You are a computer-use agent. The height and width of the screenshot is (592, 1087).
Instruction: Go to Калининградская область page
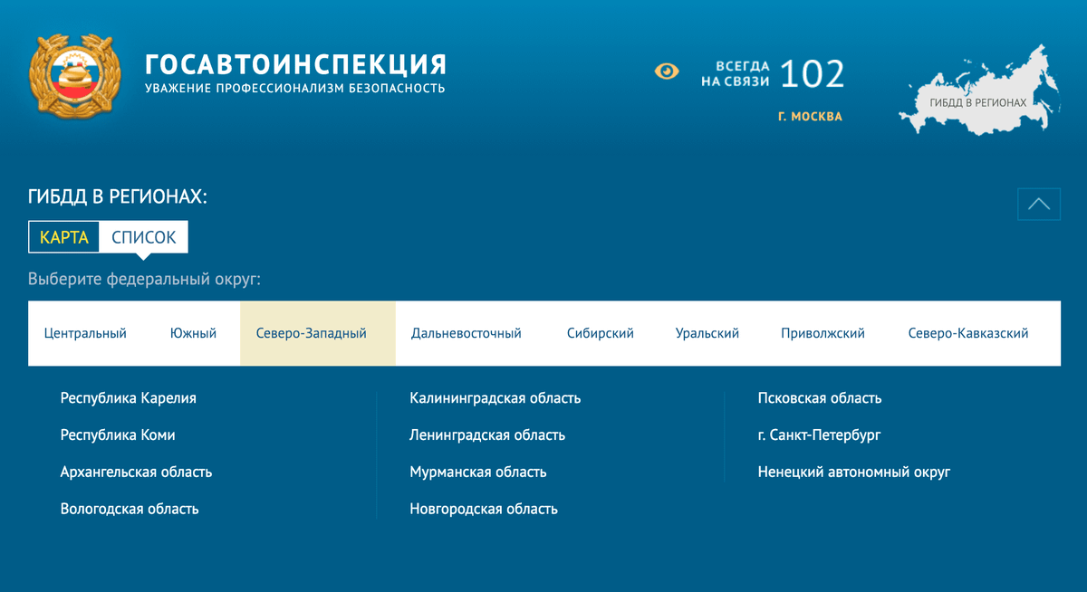coord(495,398)
